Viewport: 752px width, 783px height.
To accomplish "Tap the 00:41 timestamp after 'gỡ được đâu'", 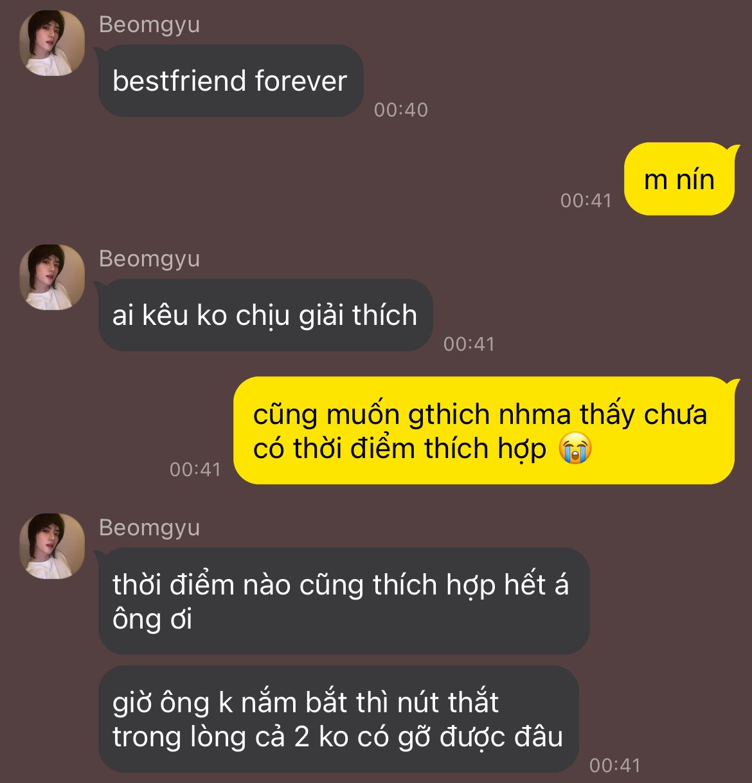I will coord(615,765).
